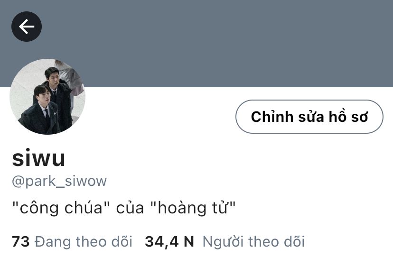The image size is (393, 267).
Task: Open the 34,4 N followers count
Action: pyautogui.click(x=169, y=242)
